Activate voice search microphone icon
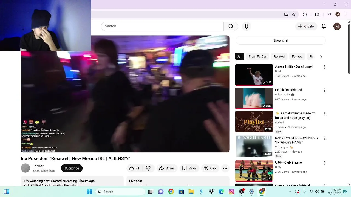This screenshot has height=197, width=351. tap(246, 26)
